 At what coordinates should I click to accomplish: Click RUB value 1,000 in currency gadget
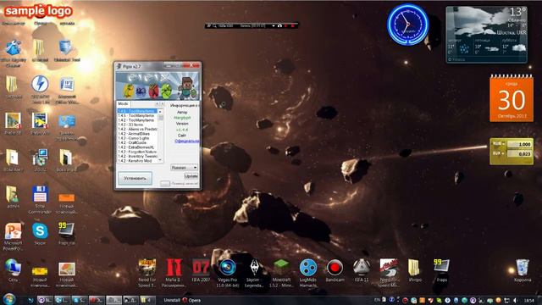[519, 144]
